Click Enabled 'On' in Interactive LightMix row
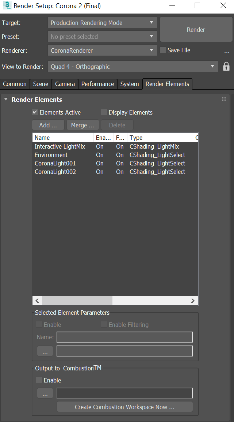 [x=100, y=146]
